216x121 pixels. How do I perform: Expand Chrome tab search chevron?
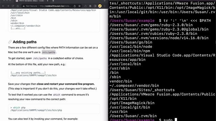[105, 1]
